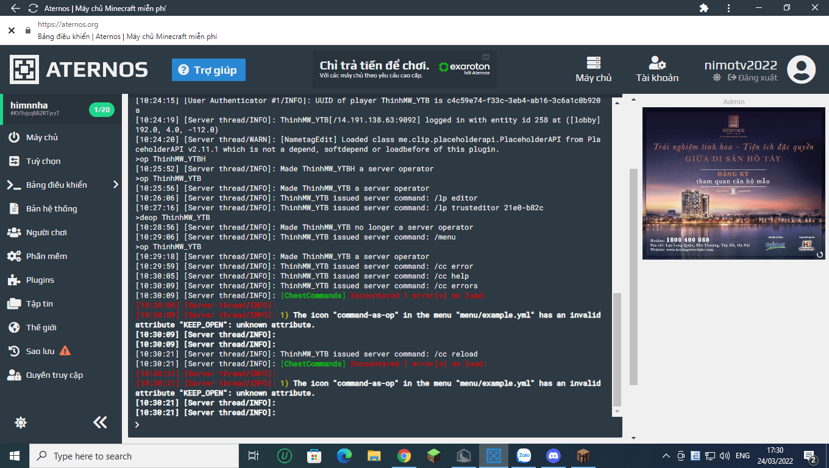Open the sidebar sun-shaped settings icon
Viewport: 829px width, 468px height.
point(21,422)
